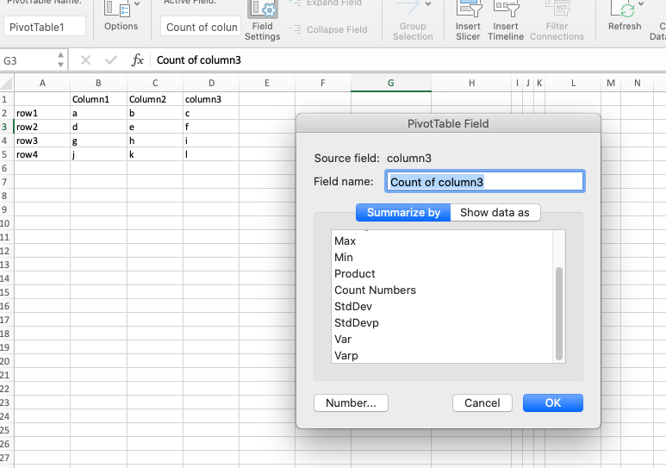Click cell containing row2

click(x=42, y=127)
